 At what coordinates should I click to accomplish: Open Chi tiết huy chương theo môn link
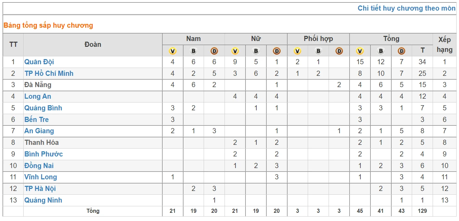click(x=407, y=8)
